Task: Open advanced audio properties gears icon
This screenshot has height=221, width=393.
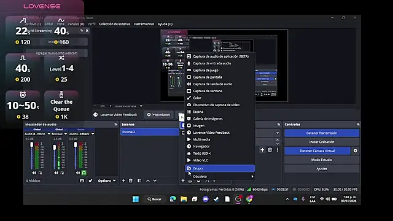Action: [x=90, y=180]
